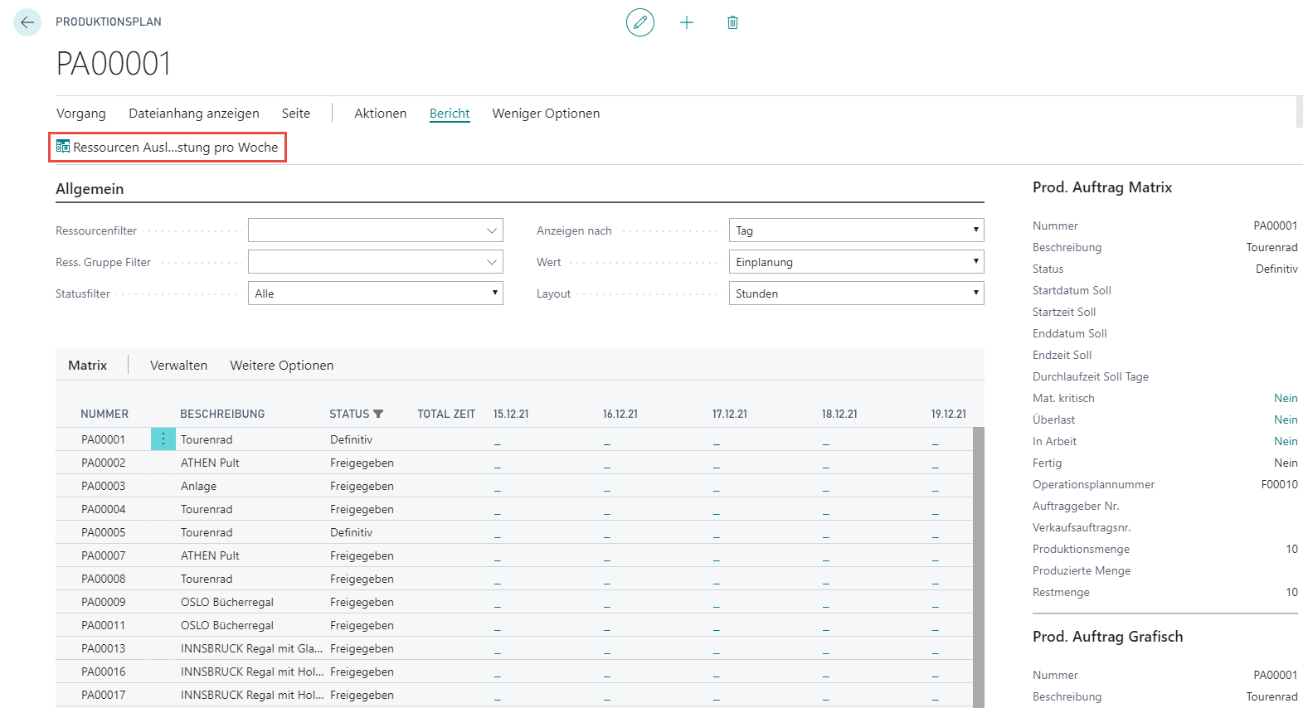Select the Matrix tab
The image size is (1303, 708).
[x=88, y=366]
